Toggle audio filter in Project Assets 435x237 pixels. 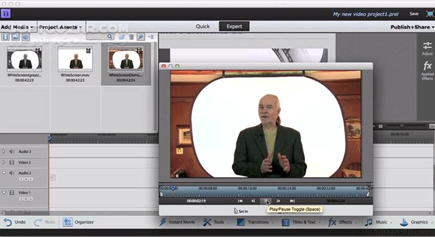coord(25,37)
